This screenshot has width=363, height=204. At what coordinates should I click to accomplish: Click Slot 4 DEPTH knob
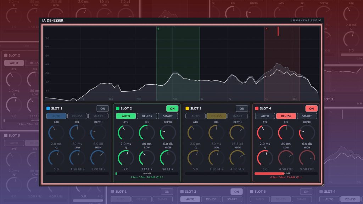307,132
